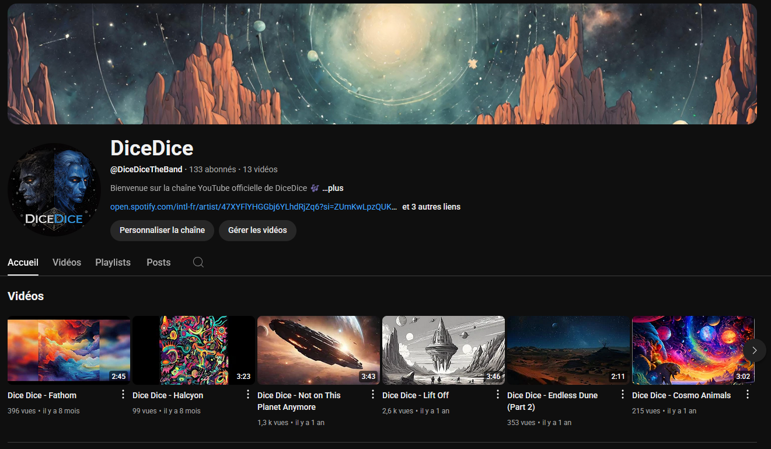Open the Spotify artist link
This screenshot has height=449, width=771.
coord(253,207)
